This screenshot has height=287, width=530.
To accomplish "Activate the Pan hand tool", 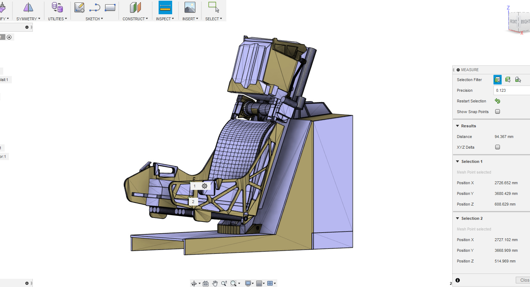I will click(215, 283).
